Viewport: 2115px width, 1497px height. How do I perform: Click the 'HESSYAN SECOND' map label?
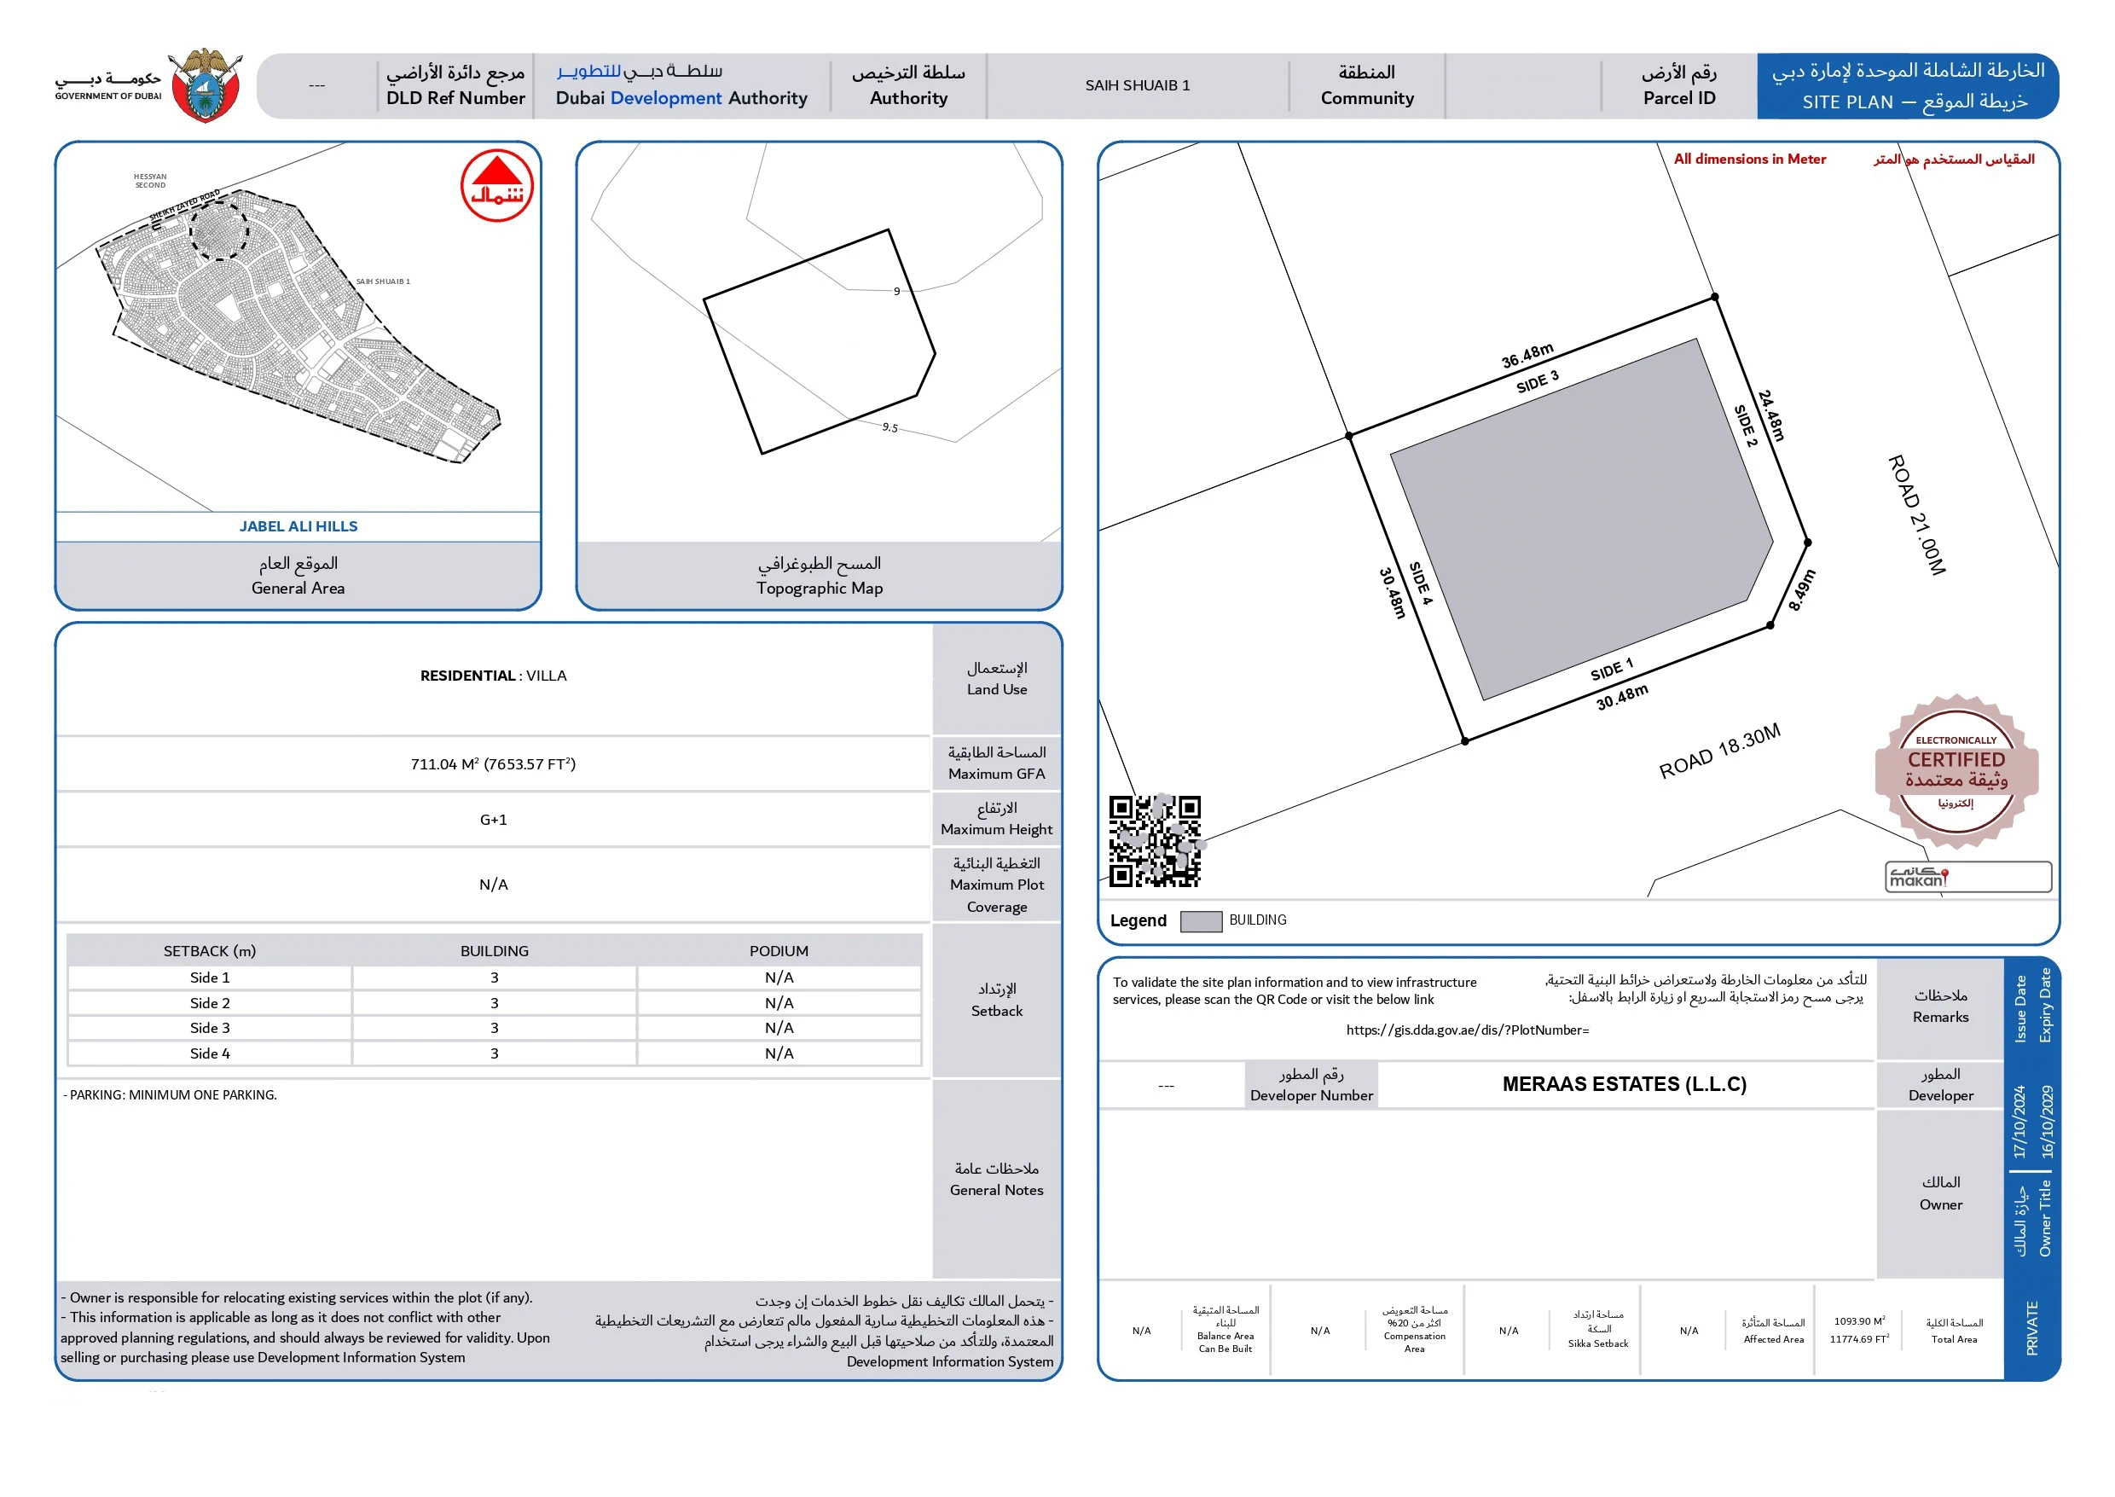coord(150,181)
